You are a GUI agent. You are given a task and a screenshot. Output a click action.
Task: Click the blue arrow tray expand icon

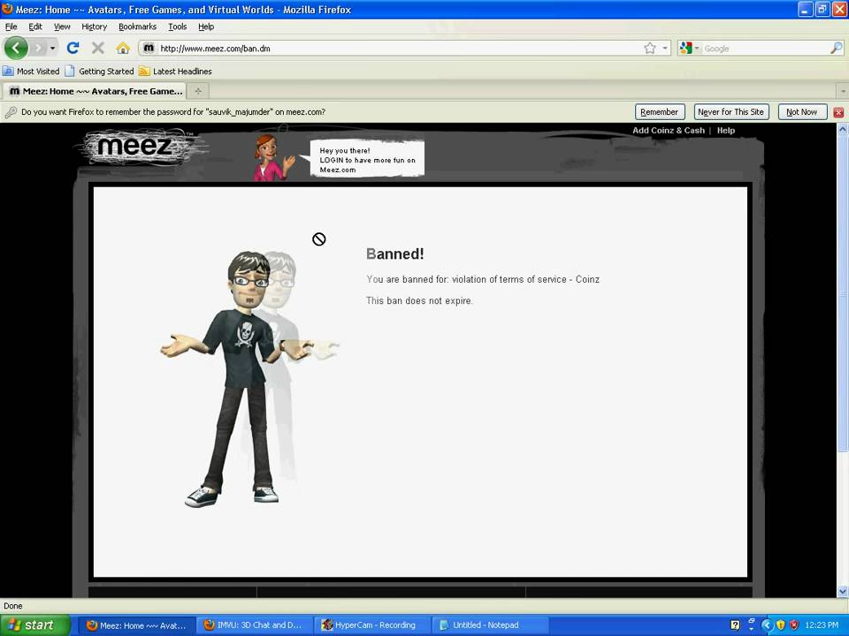766,625
